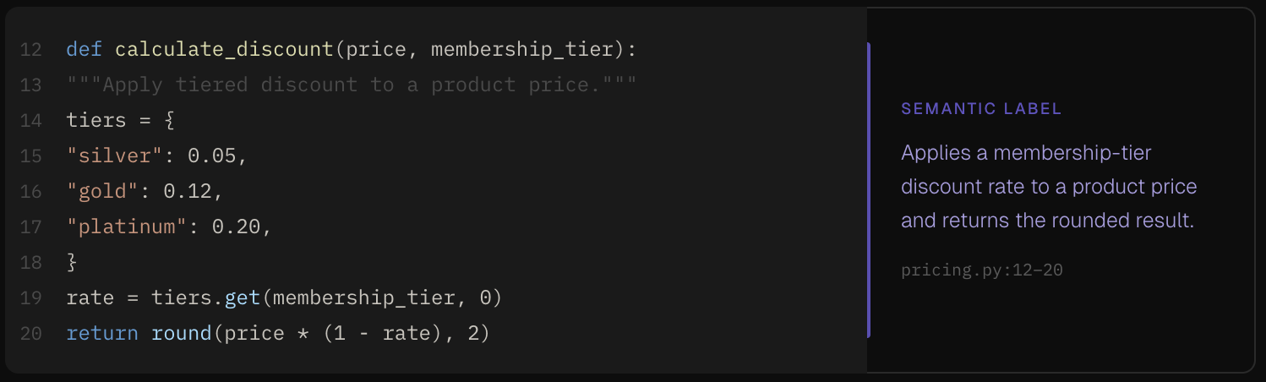Click the semantic label description text
The height and width of the screenshot is (382, 1266).
[x=1048, y=187]
